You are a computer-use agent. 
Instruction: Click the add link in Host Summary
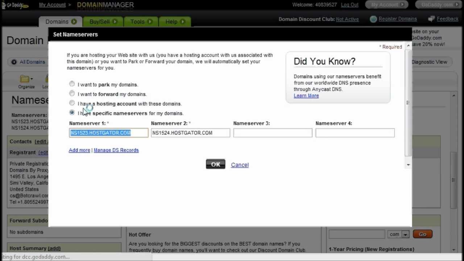point(54,248)
